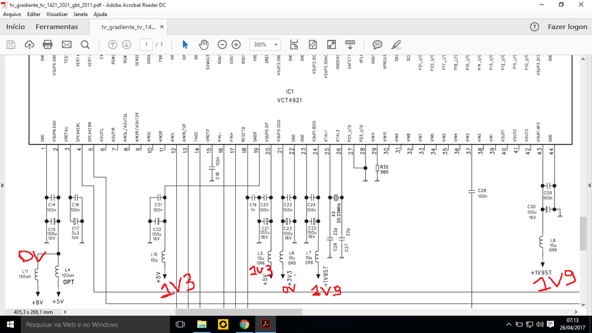Open the Windows Start menu
The image size is (592, 333).
coord(10,325)
